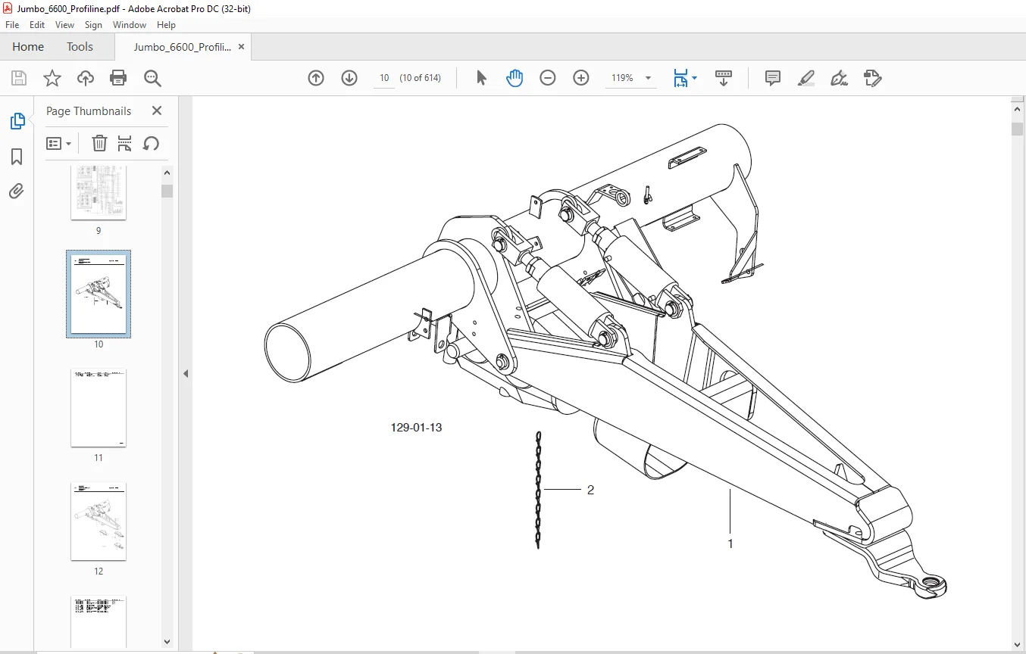Screen dimensions: 1026x654
Task: Collapse the navigation pane arrow
Action: pyautogui.click(x=185, y=373)
